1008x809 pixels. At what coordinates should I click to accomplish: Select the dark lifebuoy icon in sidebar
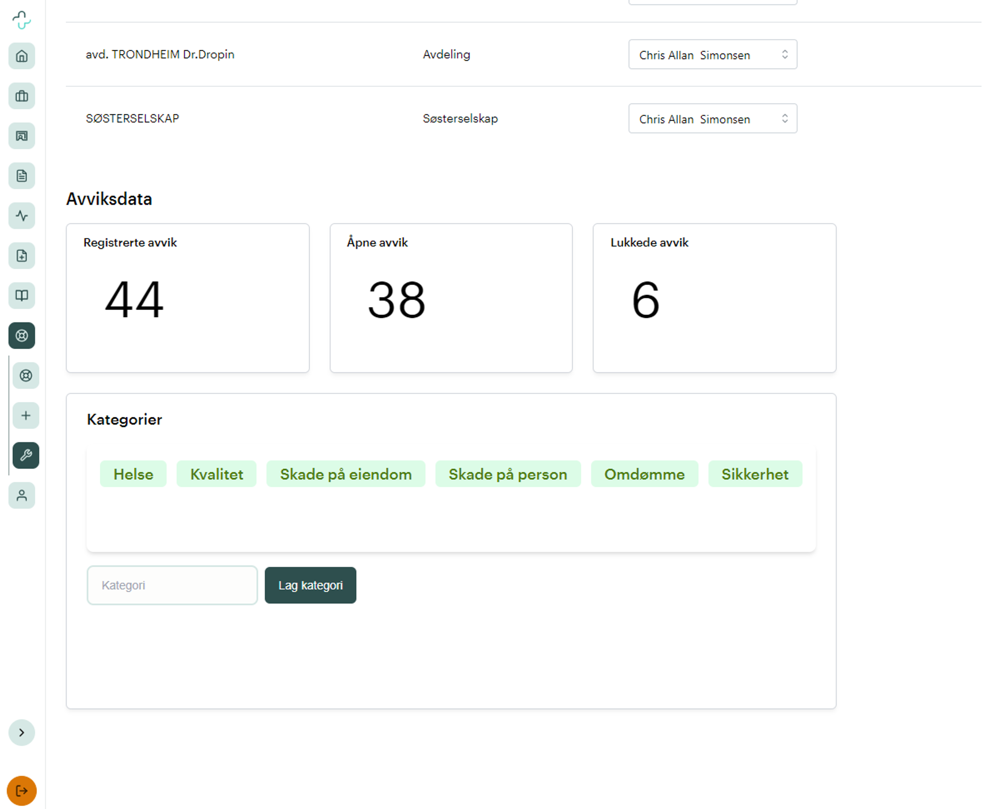point(22,335)
